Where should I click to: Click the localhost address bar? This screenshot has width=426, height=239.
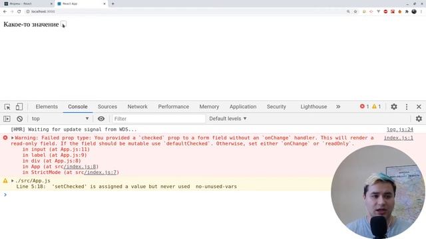(185, 12)
